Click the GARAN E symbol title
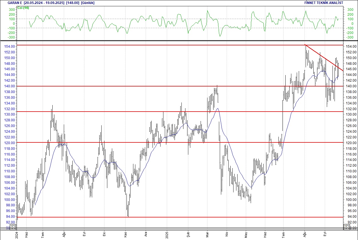 click(x=15, y=3)
